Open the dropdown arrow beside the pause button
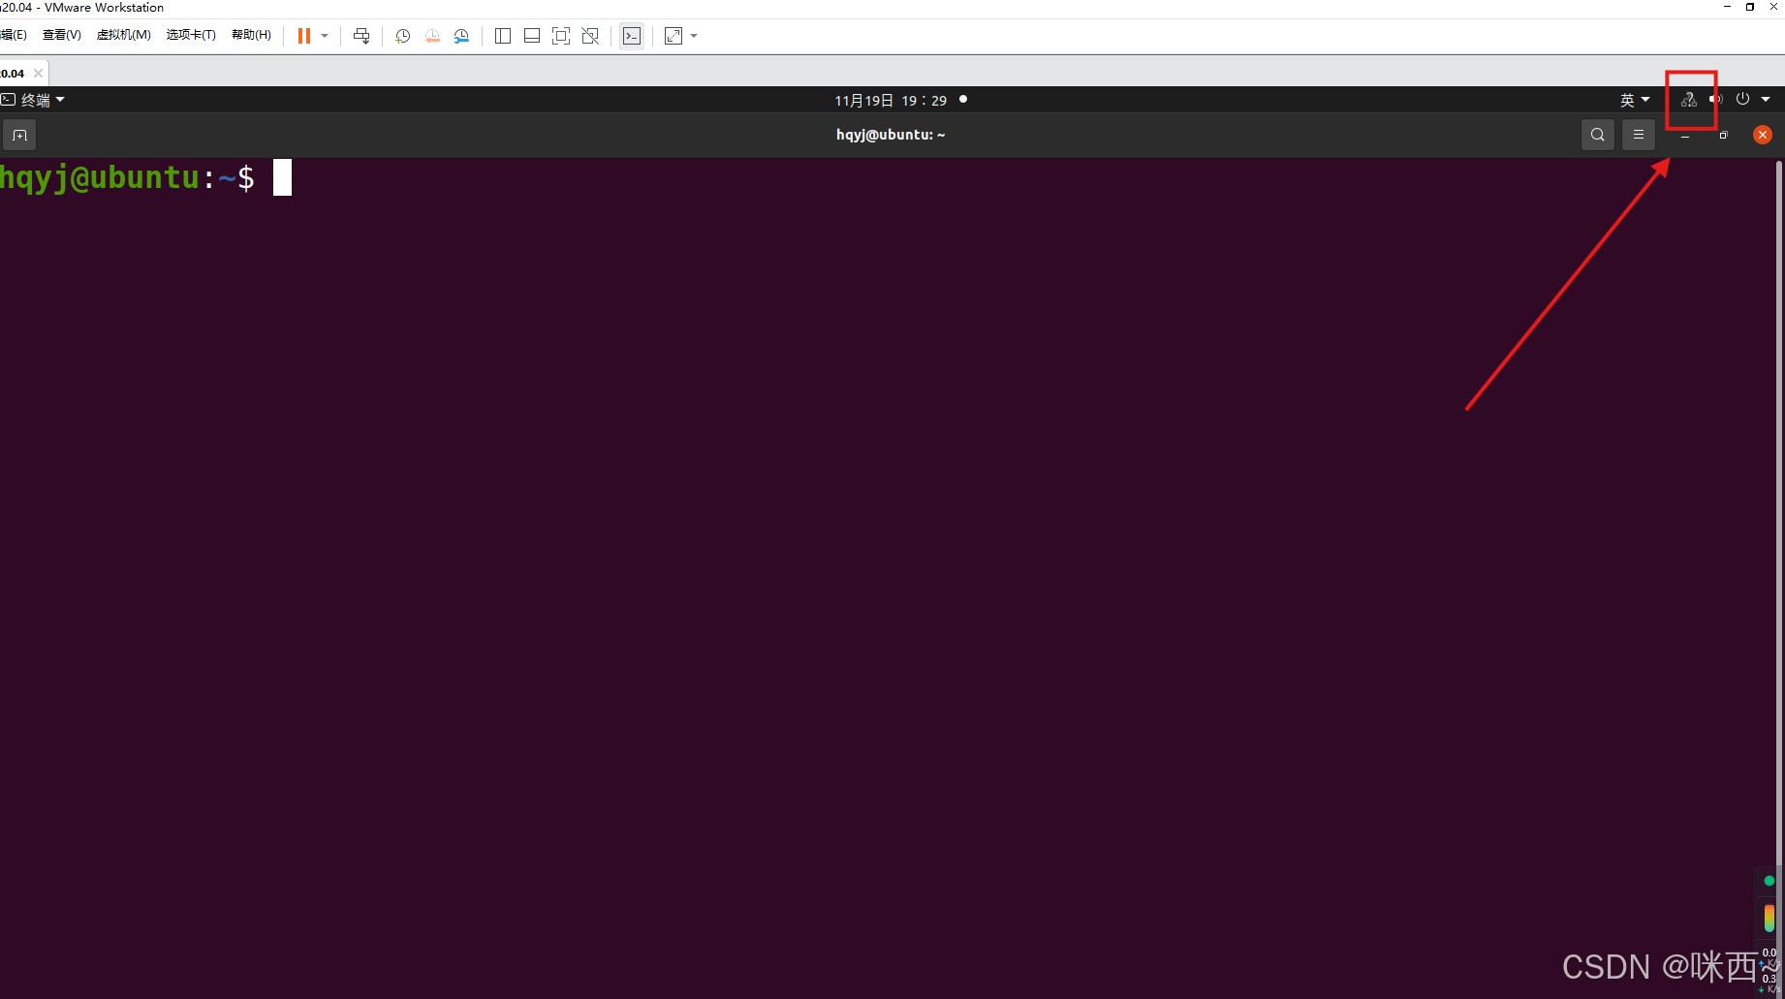Image resolution: width=1785 pixels, height=999 pixels. [x=325, y=36]
